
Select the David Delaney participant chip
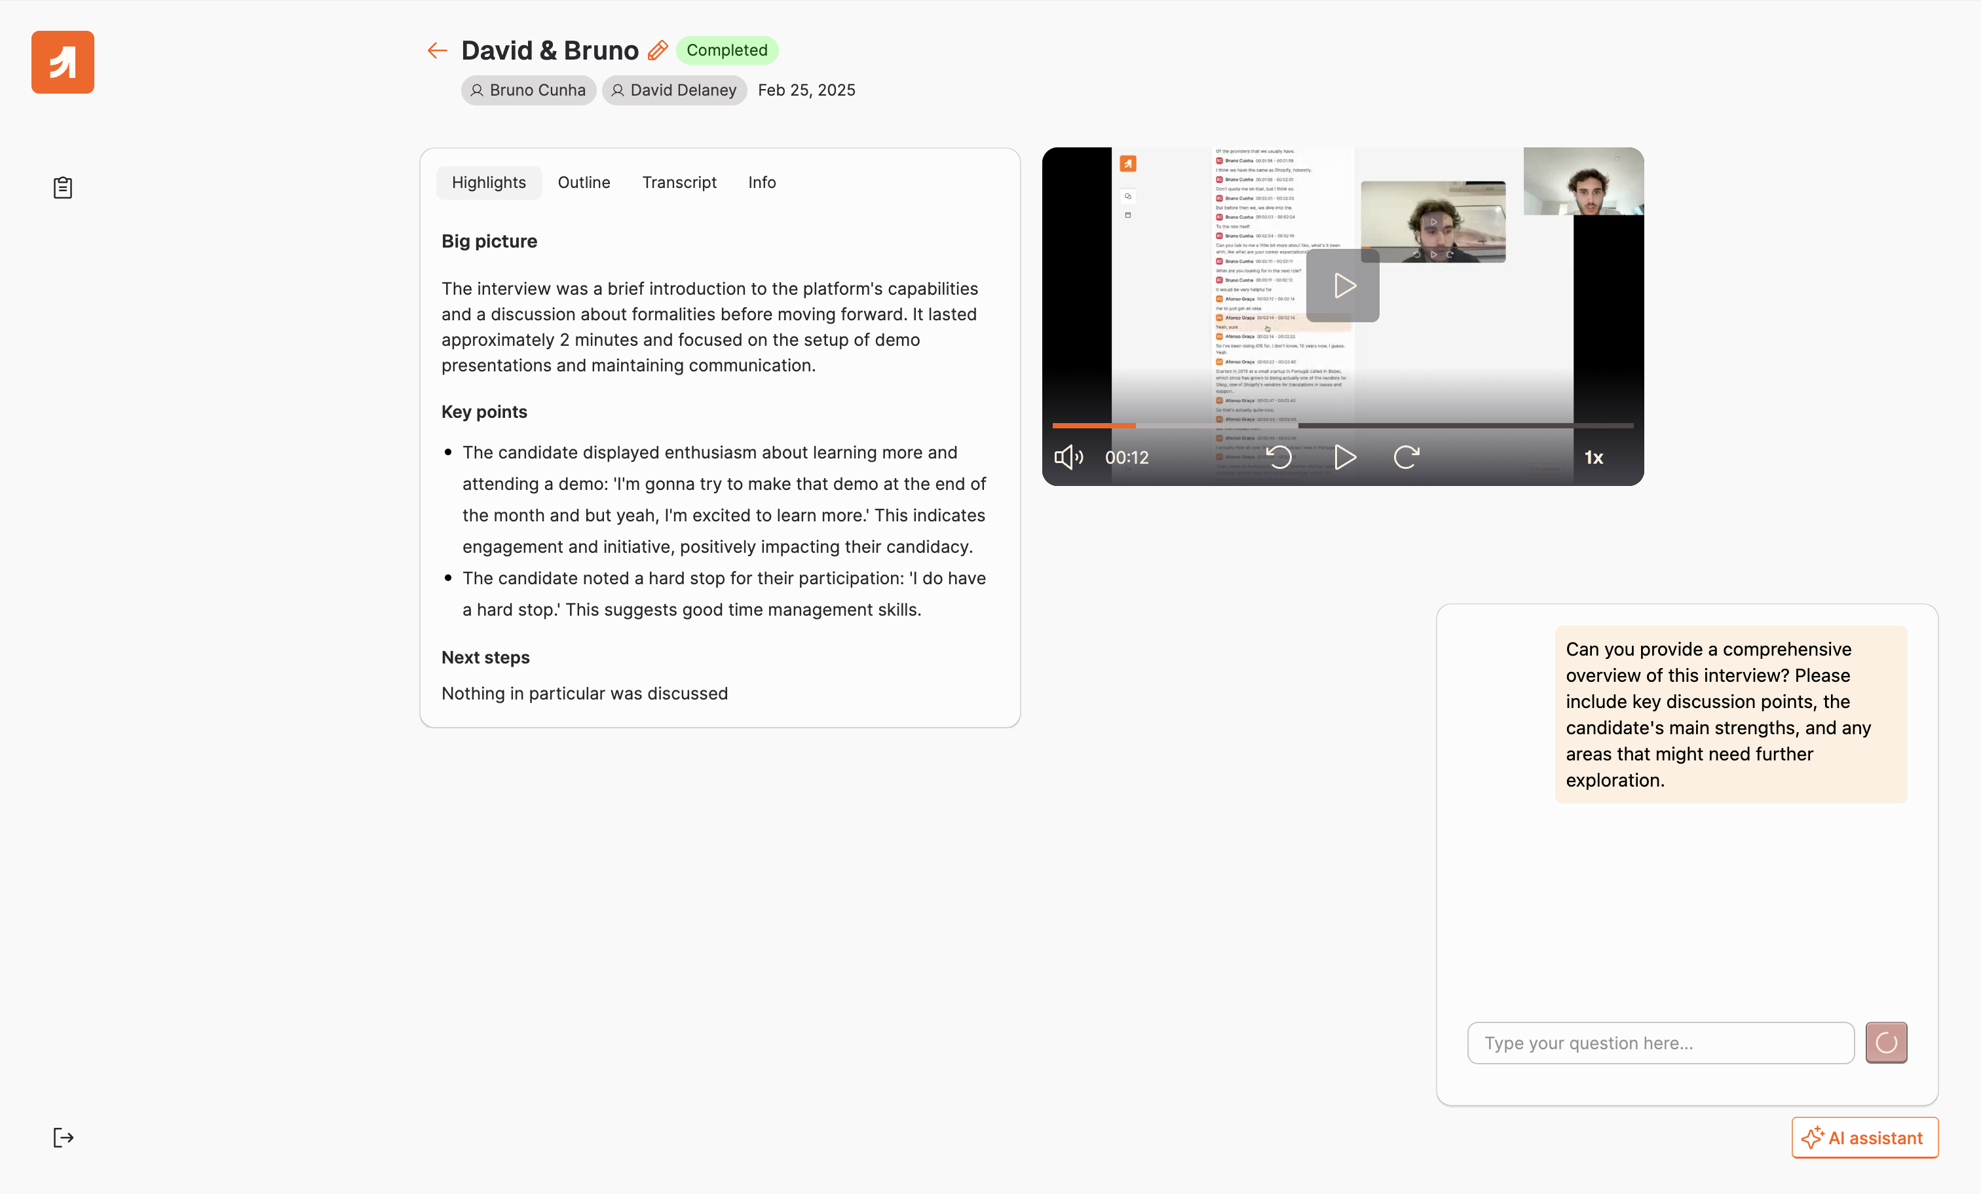coord(673,90)
